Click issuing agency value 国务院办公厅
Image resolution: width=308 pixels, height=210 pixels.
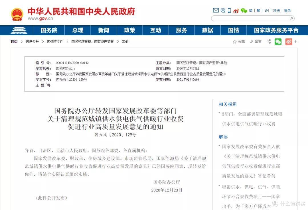point(66,68)
